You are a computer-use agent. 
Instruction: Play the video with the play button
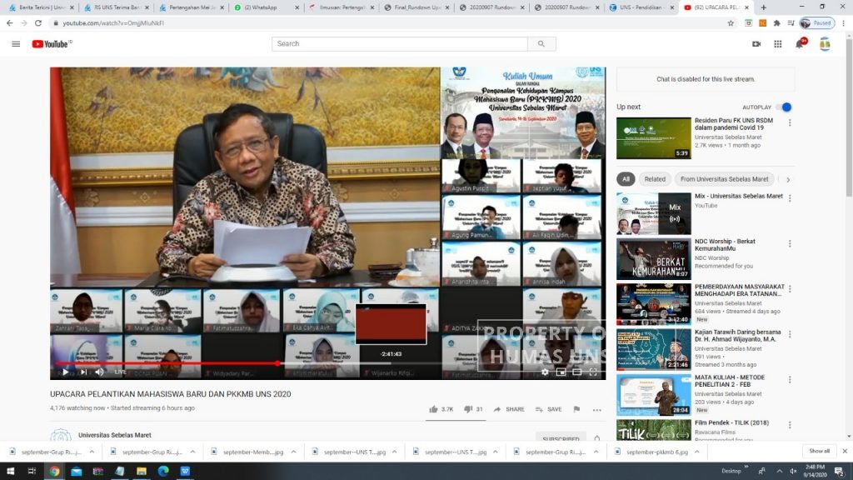(x=65, y=372)
